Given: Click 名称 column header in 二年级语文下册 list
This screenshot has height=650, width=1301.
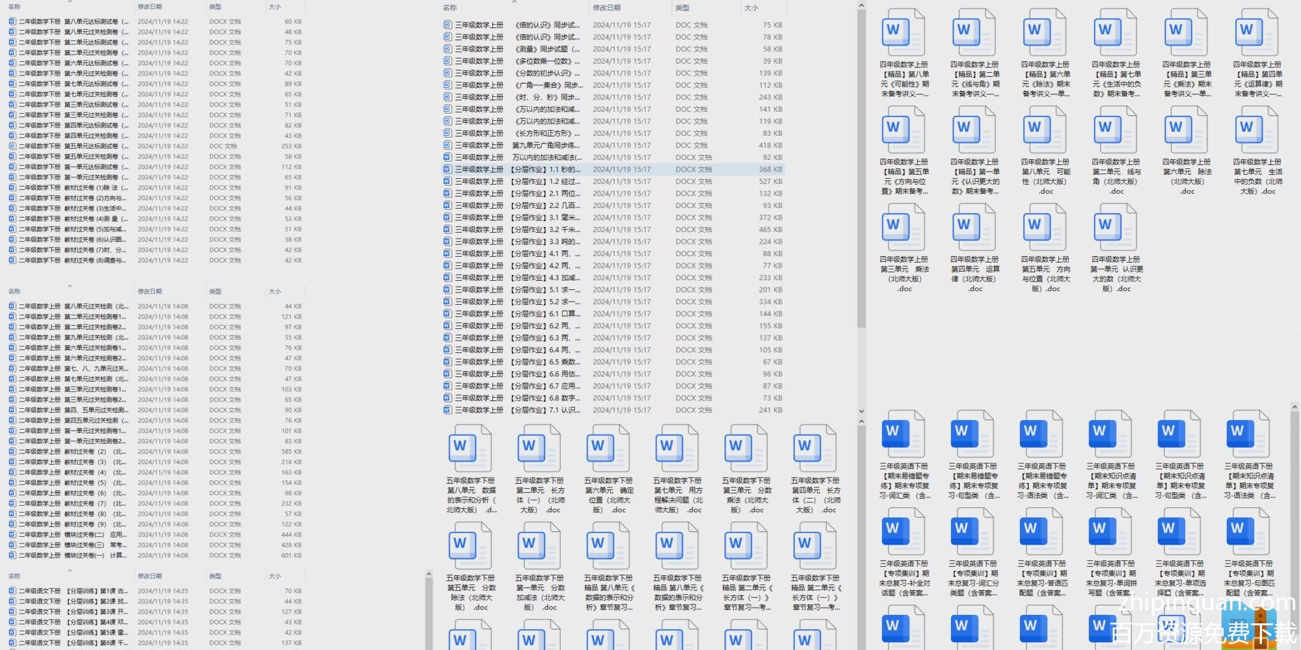Looking at the screenshot, I should click(x=14, y=577).
